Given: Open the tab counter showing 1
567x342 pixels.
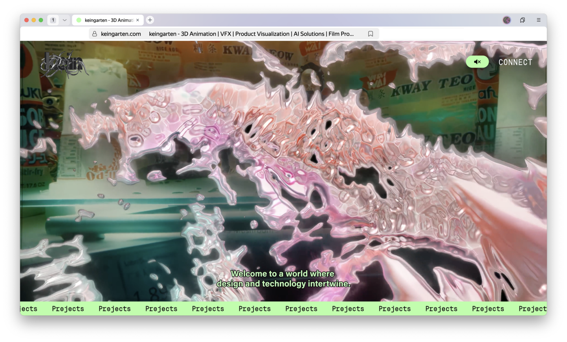Looking at the screenshot, I should (x=53, y=20).
